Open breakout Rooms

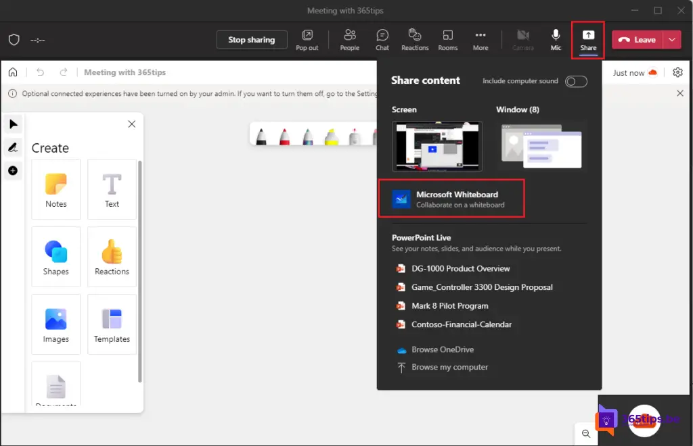448,40
